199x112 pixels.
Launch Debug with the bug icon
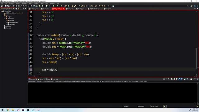point(50,6)
